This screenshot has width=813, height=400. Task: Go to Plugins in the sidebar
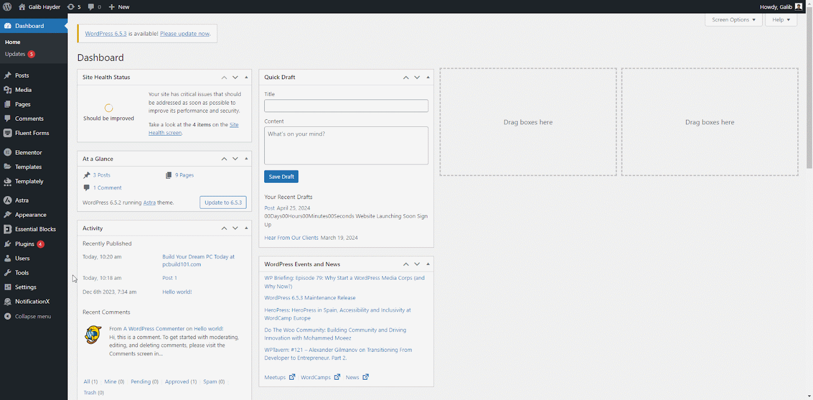(24, 244)
